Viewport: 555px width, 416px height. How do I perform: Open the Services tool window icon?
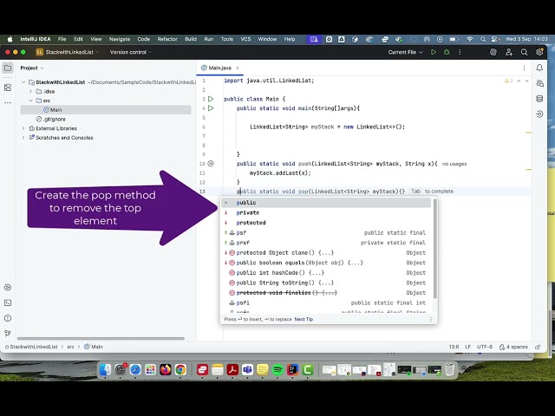[8, 287]
